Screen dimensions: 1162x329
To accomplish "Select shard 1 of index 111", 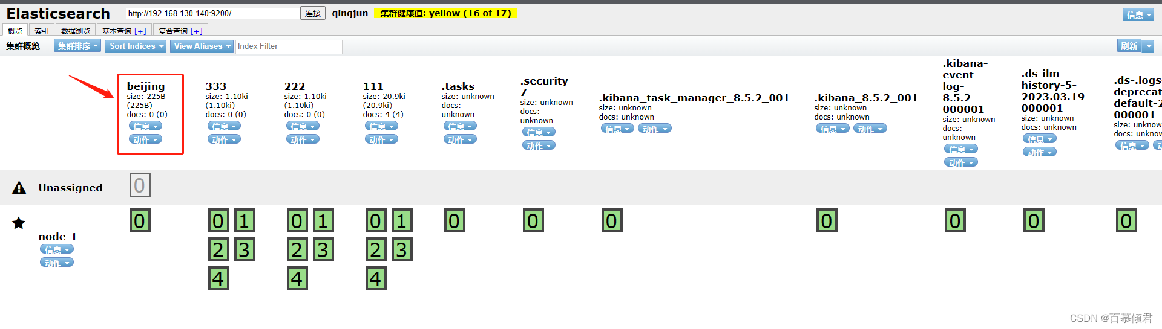I will pos(402,221).
